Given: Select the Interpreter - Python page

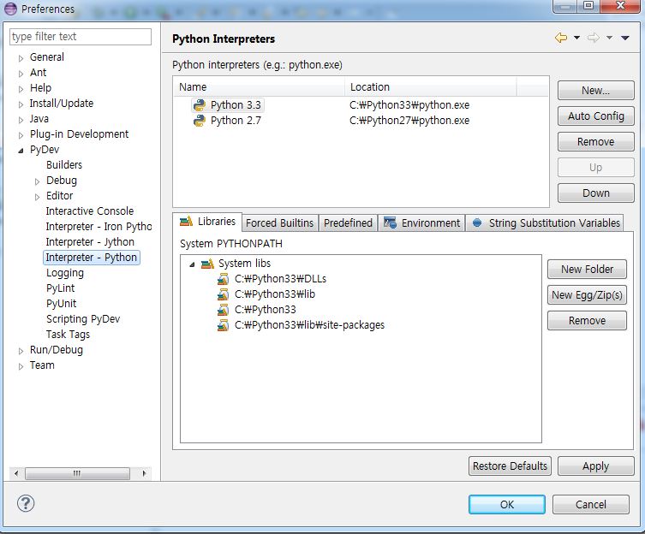Looking at the screenshot, I should point(92,258).
